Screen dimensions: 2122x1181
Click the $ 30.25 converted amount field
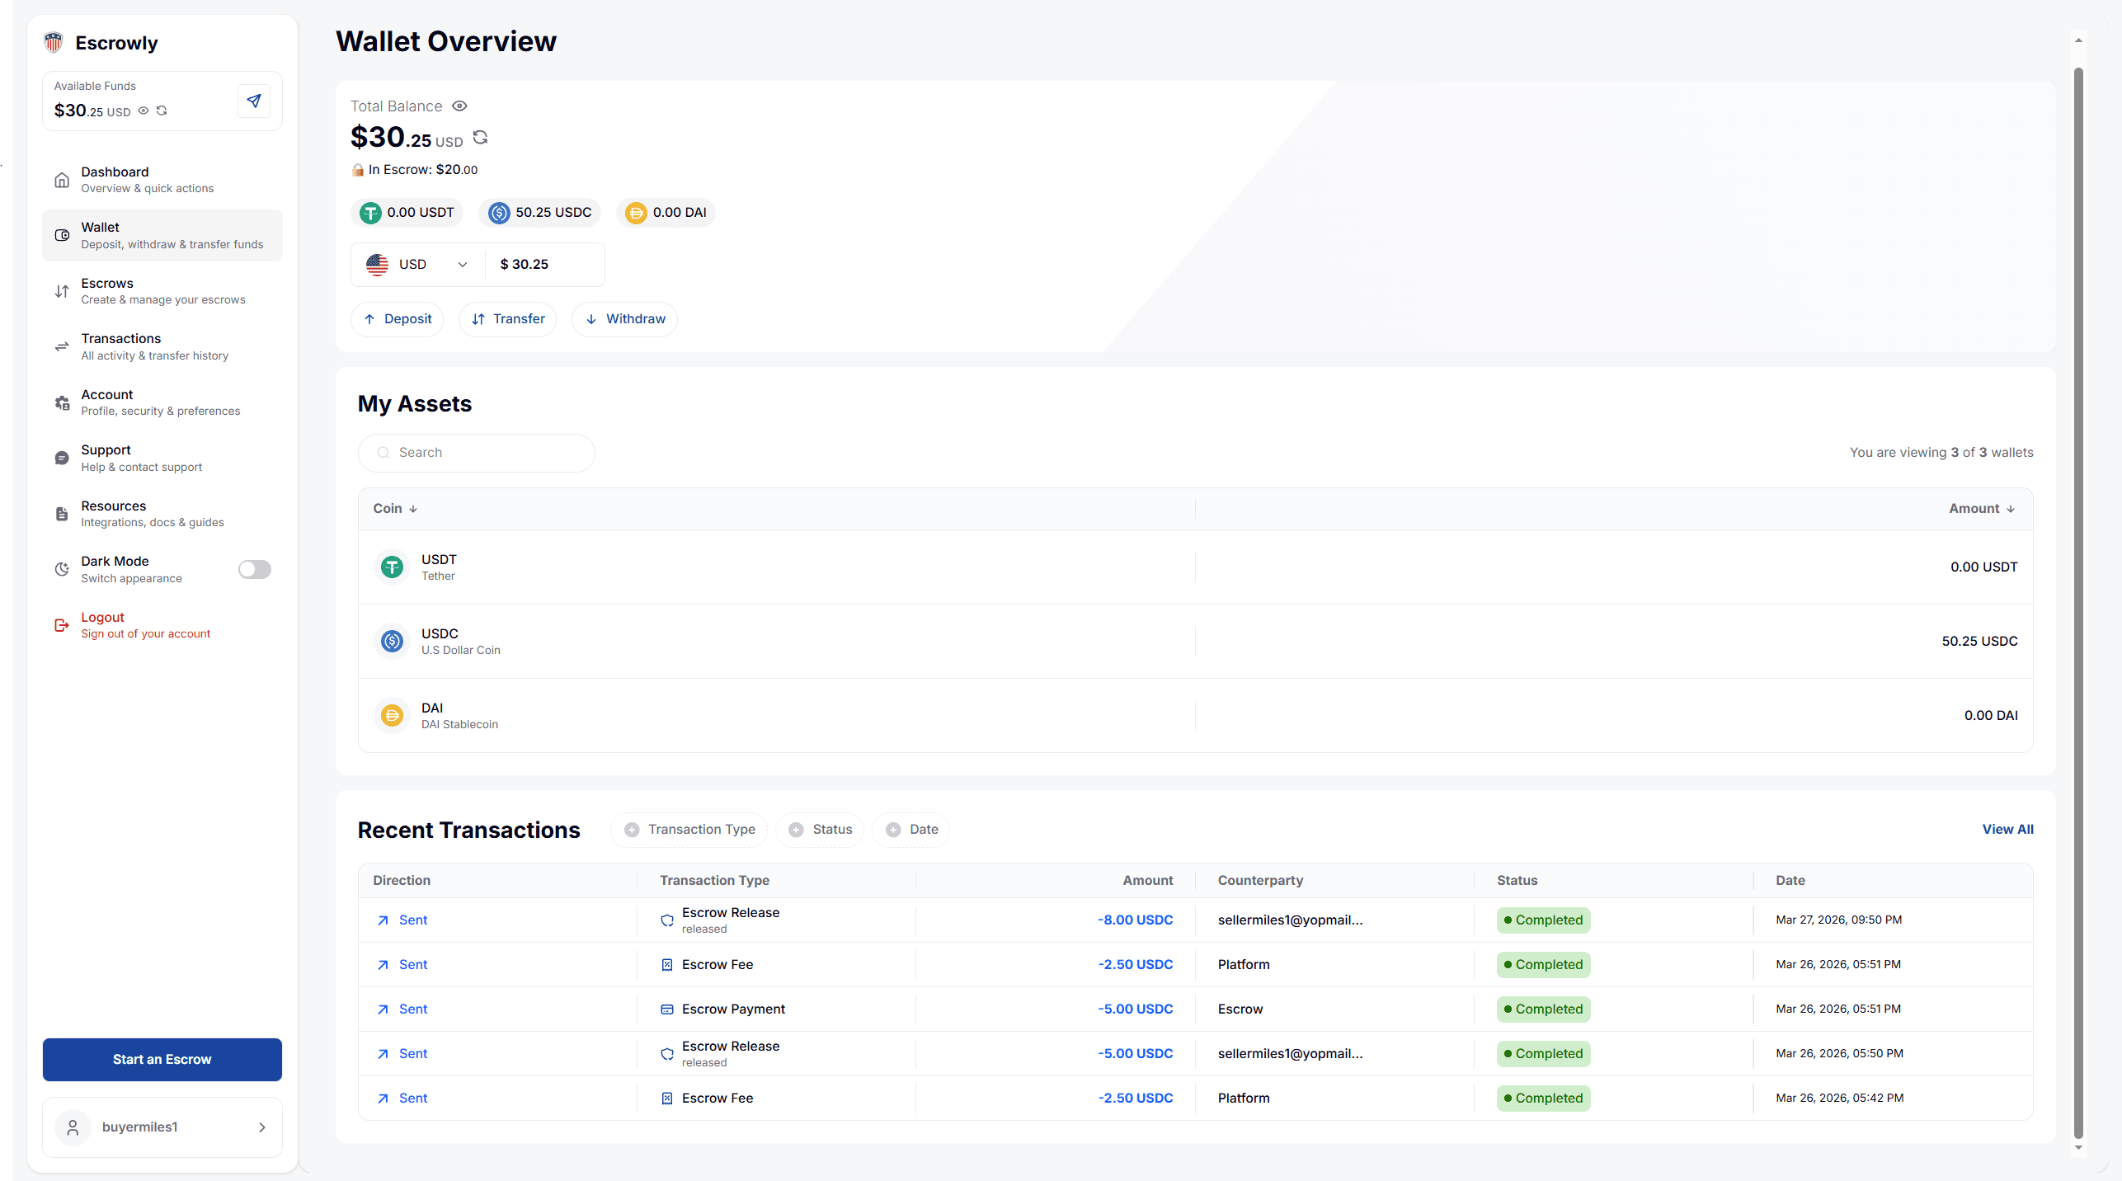[x=544, y=265]
